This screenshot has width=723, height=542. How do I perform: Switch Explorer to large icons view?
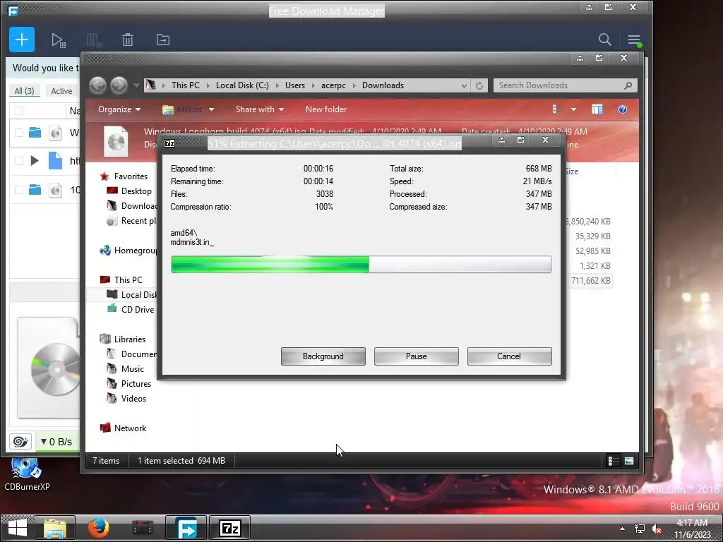pyautogui.click(x=629, y=461)
